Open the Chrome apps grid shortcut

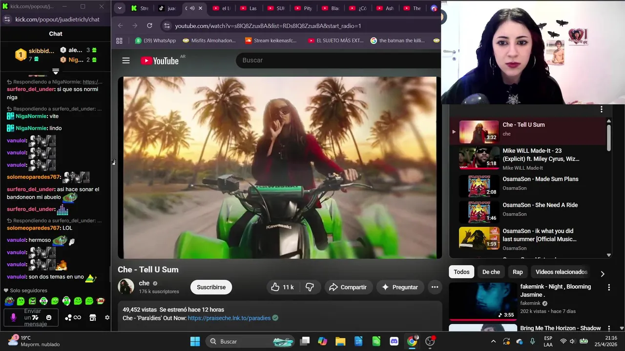[x=119, y=40]
